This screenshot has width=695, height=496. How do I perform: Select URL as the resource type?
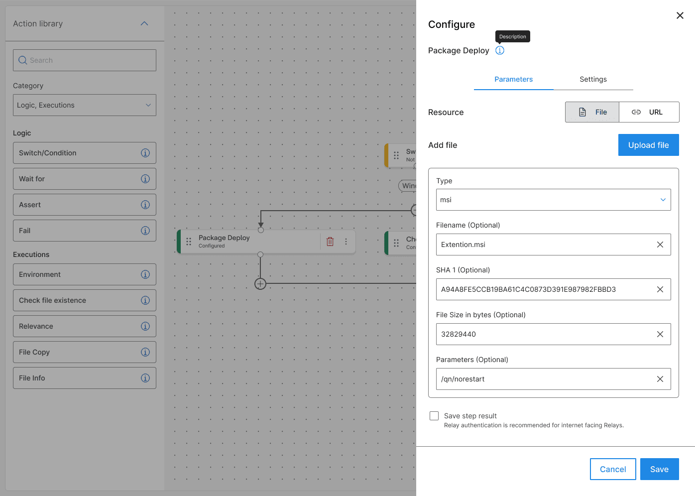649,112
